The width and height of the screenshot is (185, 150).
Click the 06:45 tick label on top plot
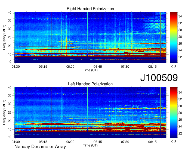[98, 67]
